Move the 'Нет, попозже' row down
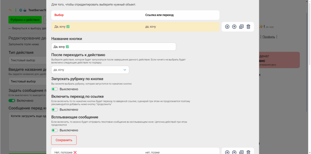The height and width of the screenshot is (154, 311). pyautogui.click(x=227, y=152)
